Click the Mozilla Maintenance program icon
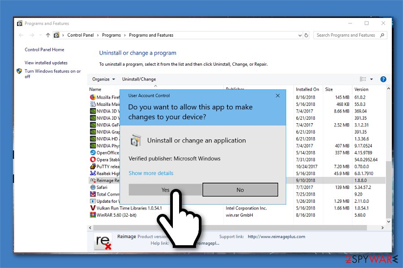 click(x=93, y=104)
